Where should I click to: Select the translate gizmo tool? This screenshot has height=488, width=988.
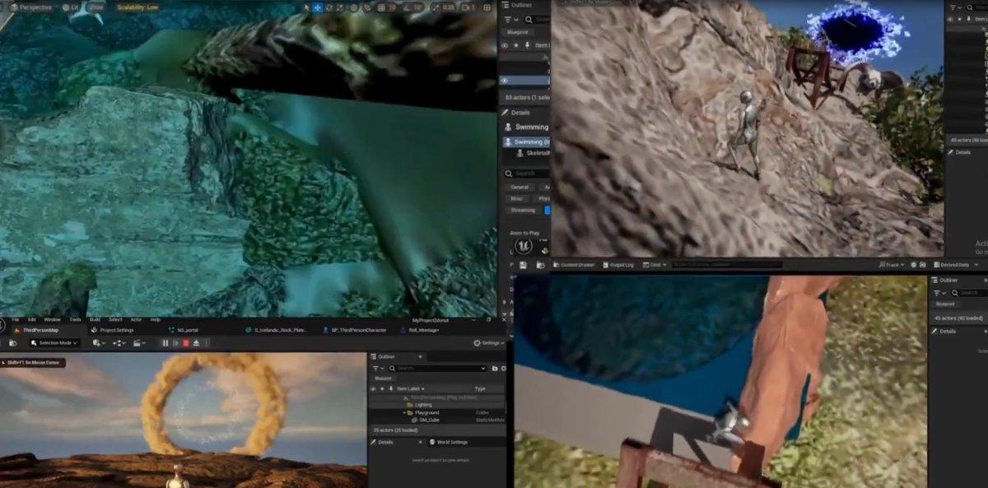(318, 7)
